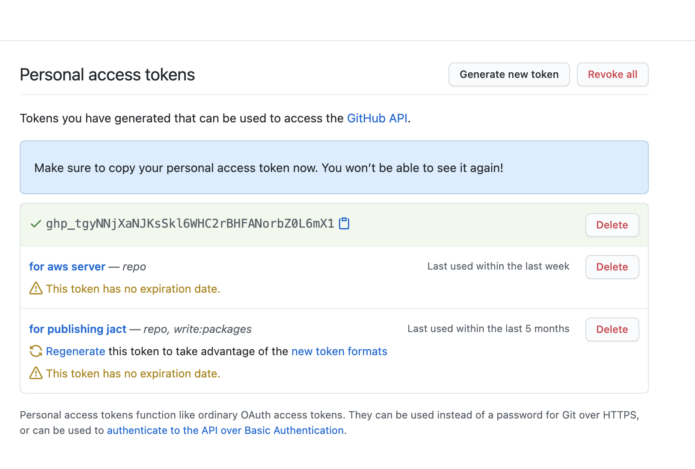Screen dimensions: 695x469
Task: Delete the newly generated ghp token
Action: pyautogui.click(x=612, y=225)
